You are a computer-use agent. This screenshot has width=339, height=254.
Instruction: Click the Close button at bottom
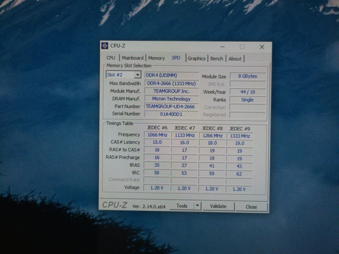[x=251, y=207]
